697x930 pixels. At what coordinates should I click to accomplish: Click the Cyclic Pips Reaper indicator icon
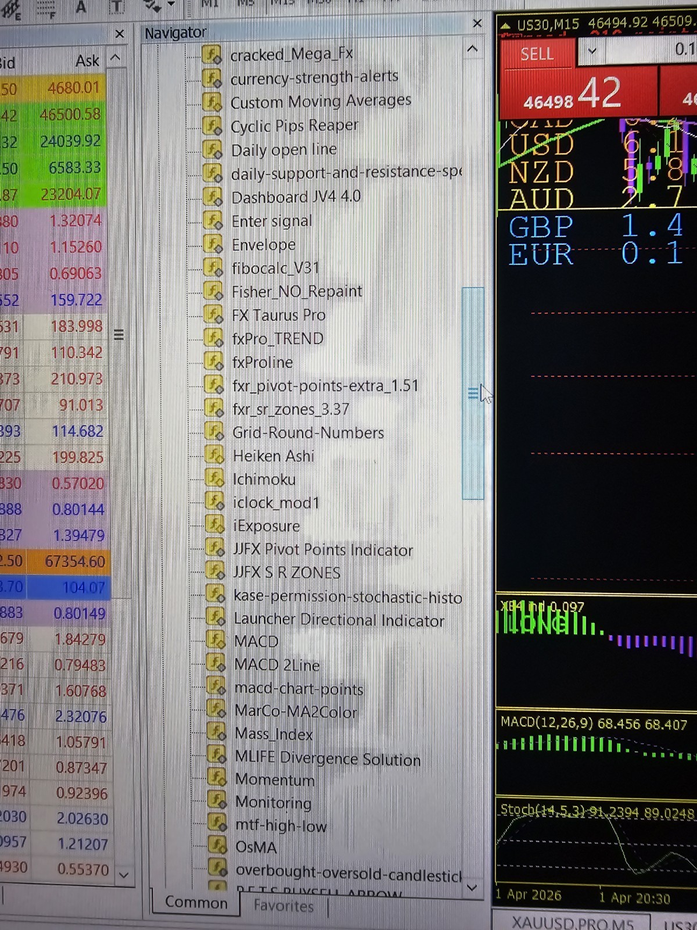pyautogui.click(x=213, y=126)
